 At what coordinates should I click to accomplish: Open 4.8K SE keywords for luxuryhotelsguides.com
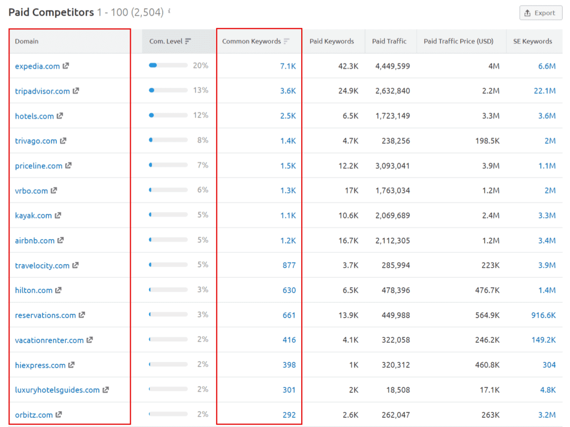[x=548, y=390]
